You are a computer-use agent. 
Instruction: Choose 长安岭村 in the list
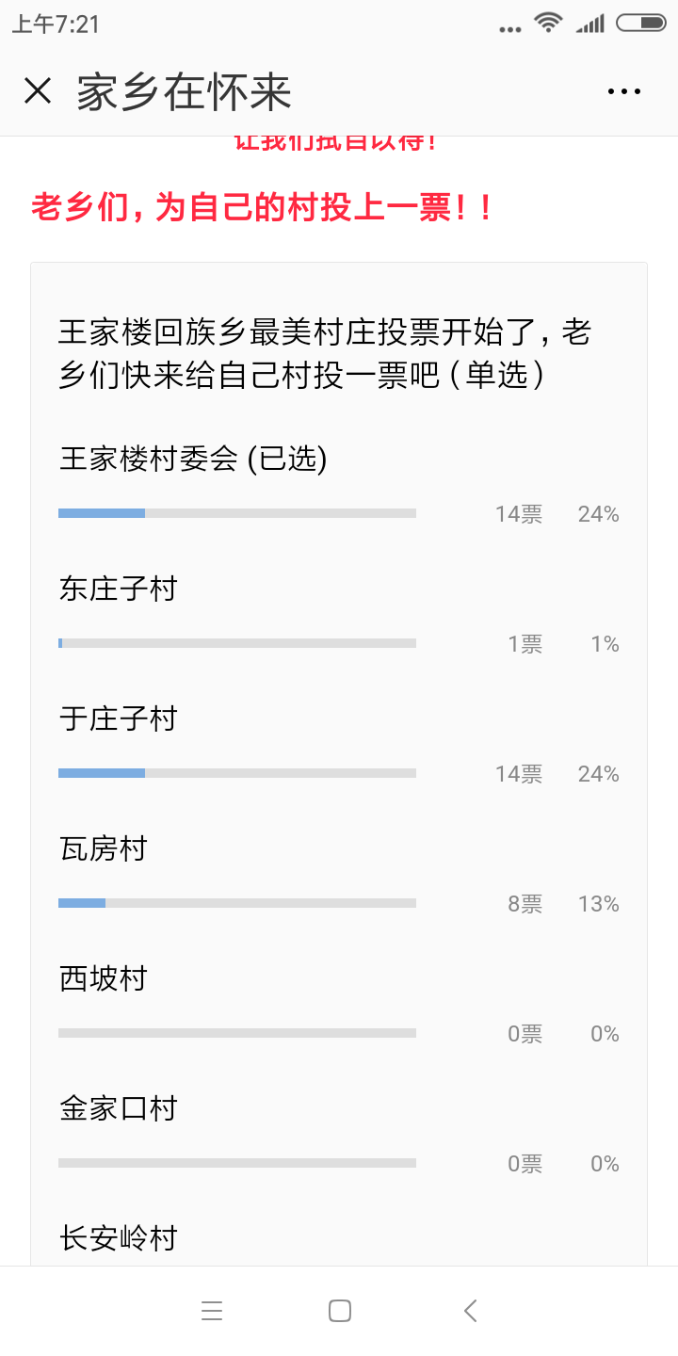(x=119, y=1238)
